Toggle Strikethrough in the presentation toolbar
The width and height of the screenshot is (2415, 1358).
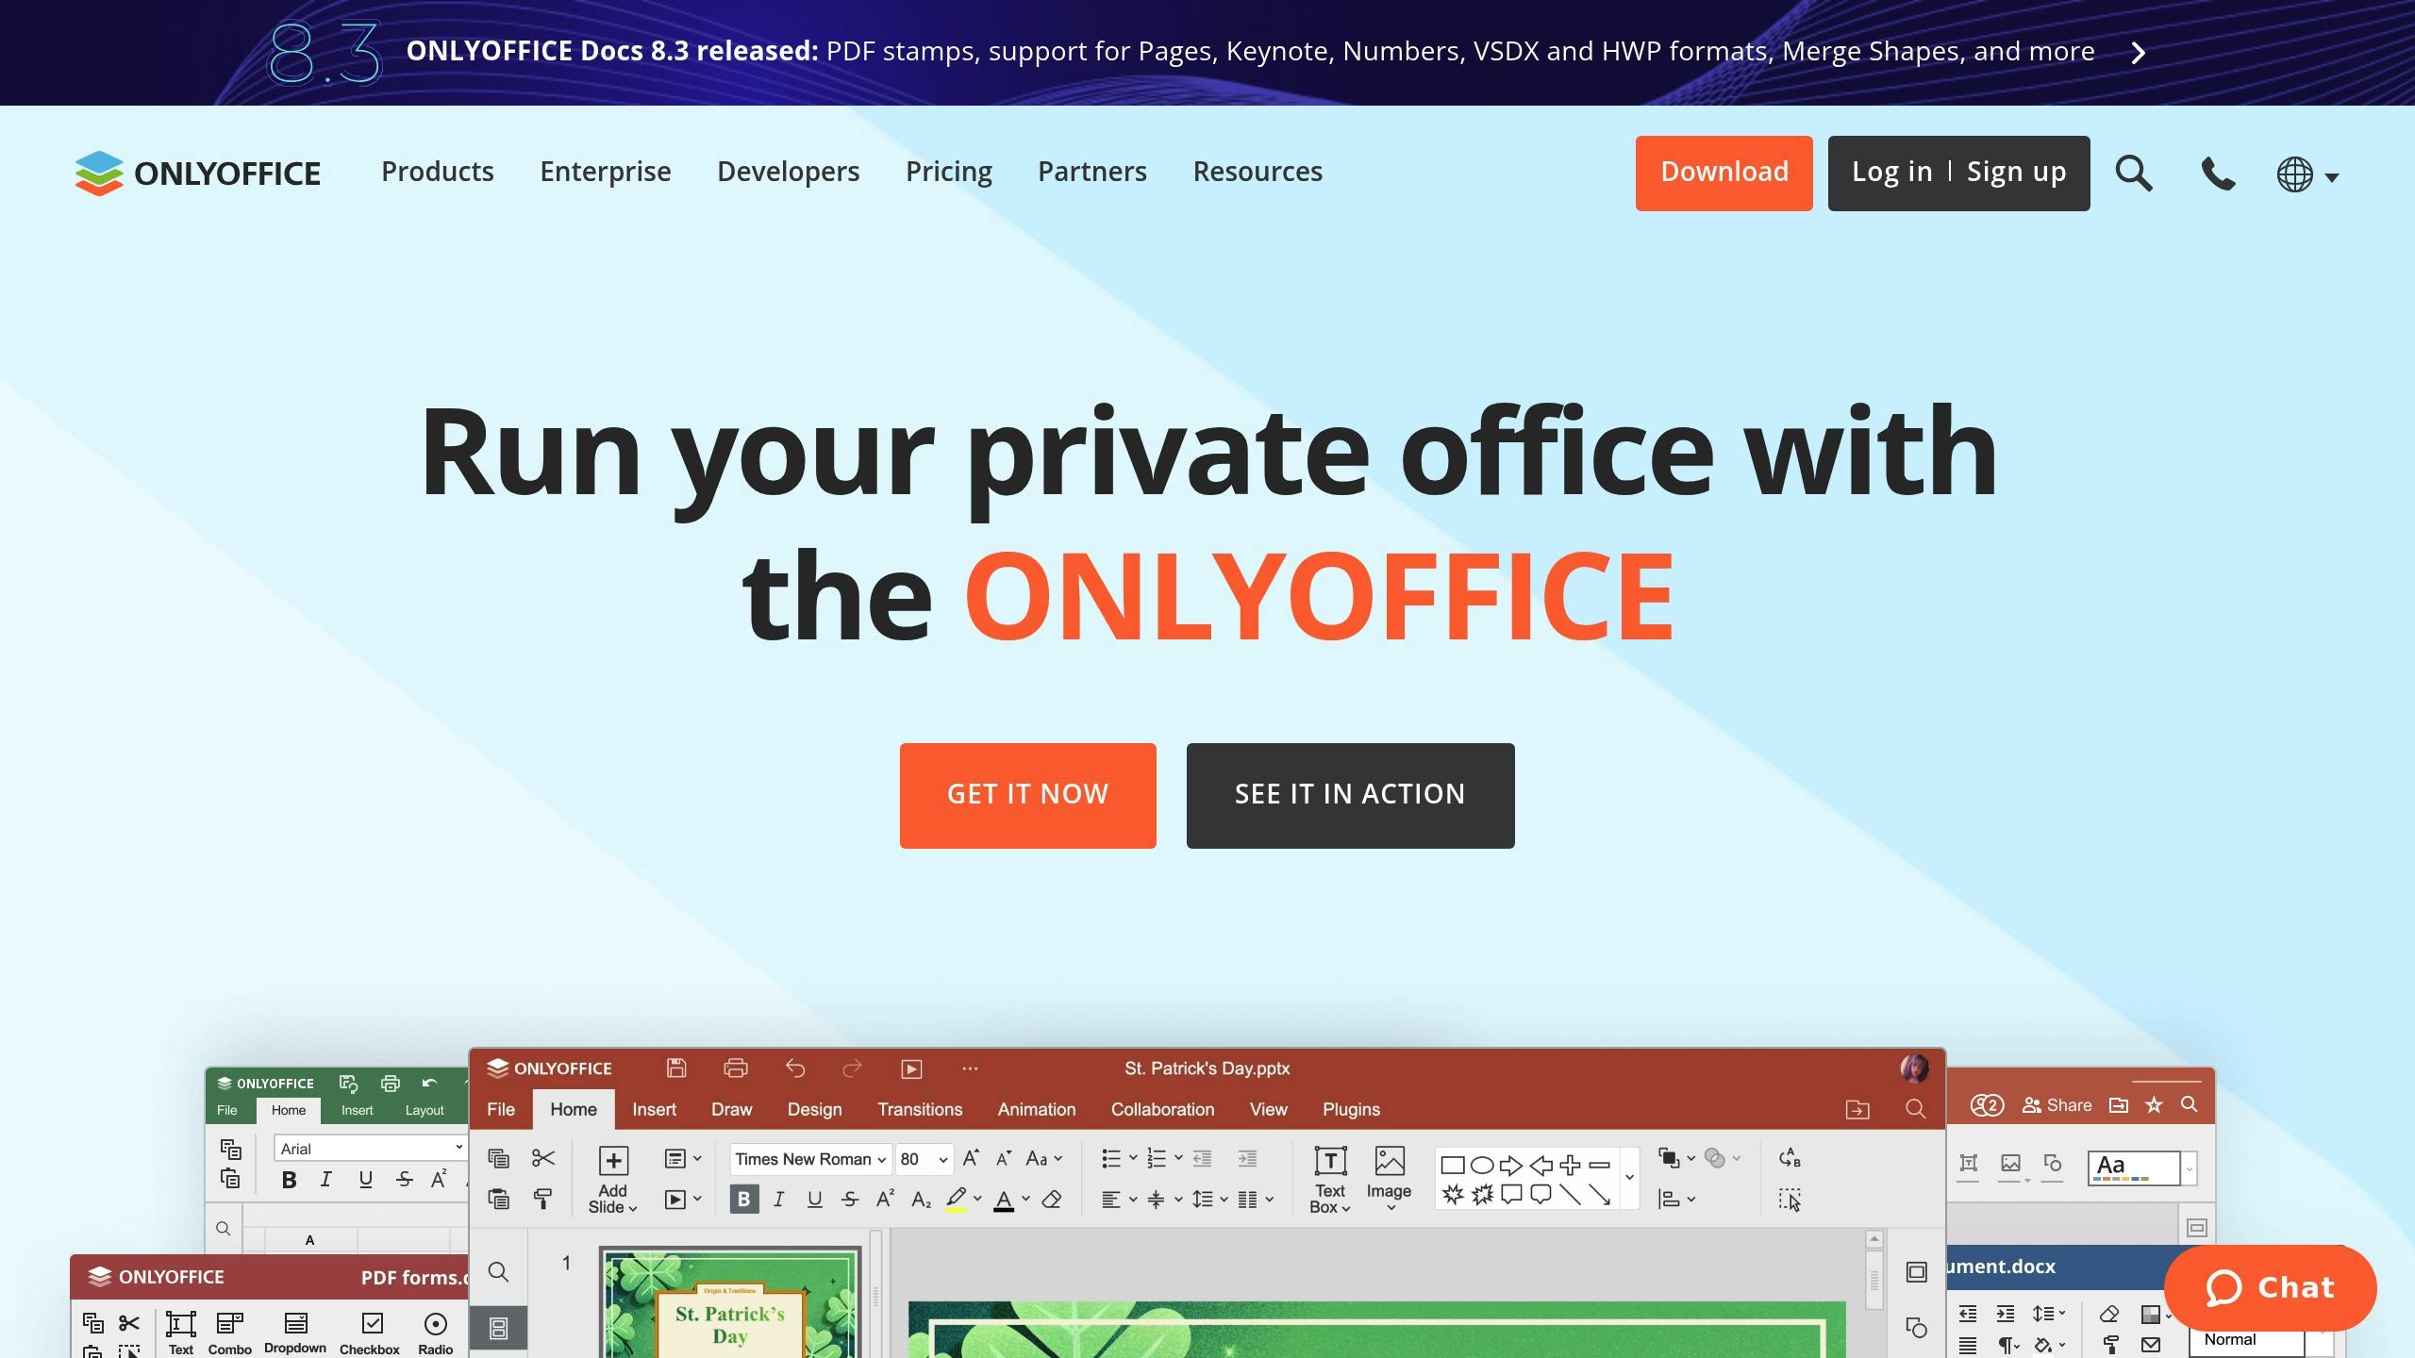[x=850, y=1200]
